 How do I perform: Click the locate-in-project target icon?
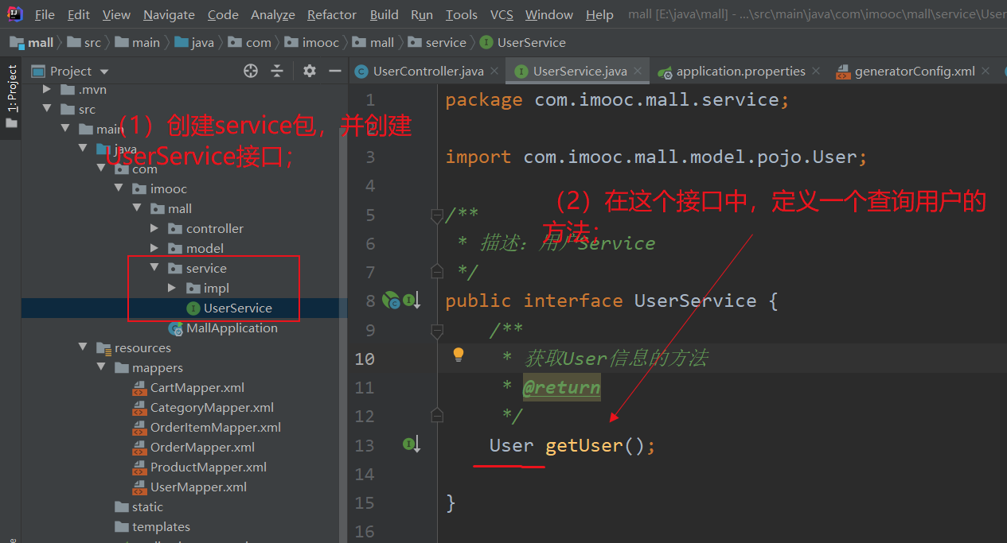pyautogui.click(x=251, y=71)
